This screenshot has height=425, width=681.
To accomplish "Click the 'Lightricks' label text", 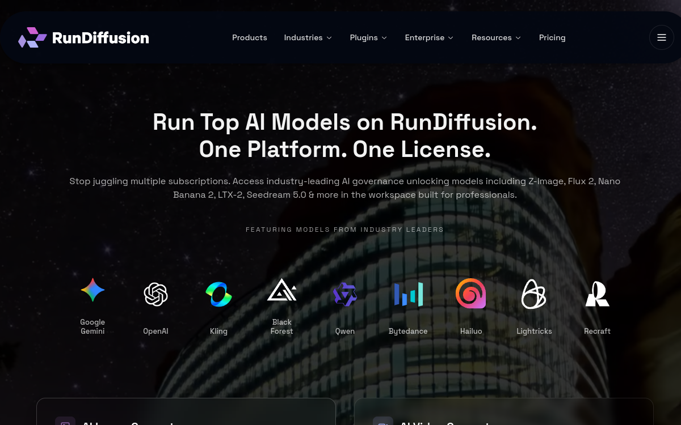I will [534, 331].
